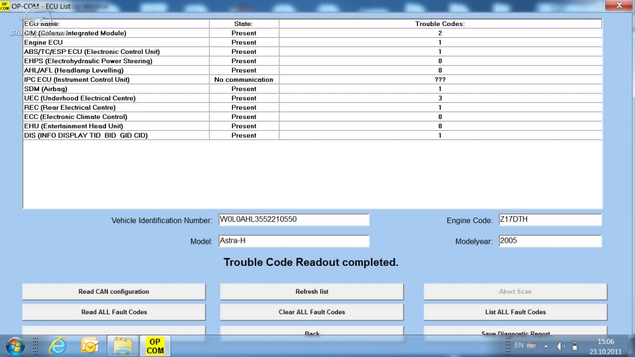Click the Present state of UEC row
Viewport: 635px width, 357px height.
tap(244, 99)
